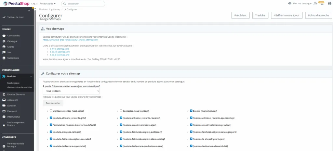The image size is (333, 151).
Task: Uncheck module-allinone_rewards-gifts checkbox
Action: click(51, 118)
